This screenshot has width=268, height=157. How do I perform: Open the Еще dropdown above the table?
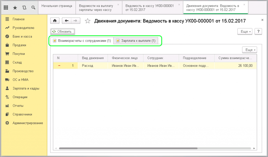[x=249, y=50]
